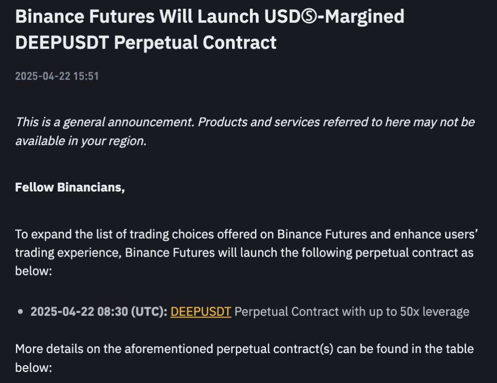Click "below:" ending the intro paragraph
This screenshot has width=497, height=383.
click(x=33, y=271)
